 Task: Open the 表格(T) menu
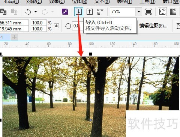pyautogui.click(x=124, y=2)
